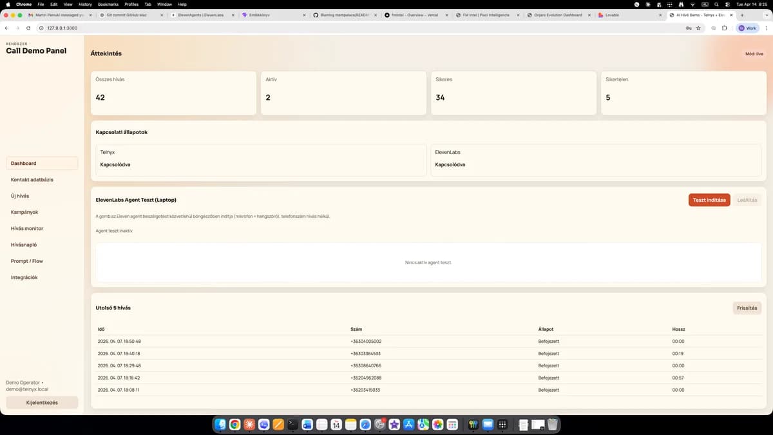Open Prompt / Flow in the sidebar

[42, 261]
